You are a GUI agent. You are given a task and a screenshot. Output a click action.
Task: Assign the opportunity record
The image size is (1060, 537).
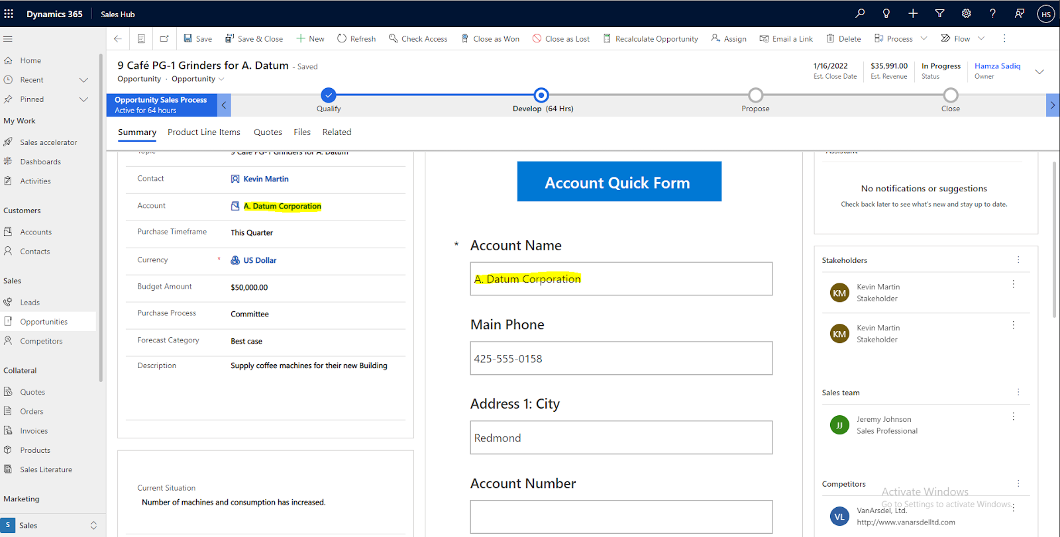click(x=729, y=38)
